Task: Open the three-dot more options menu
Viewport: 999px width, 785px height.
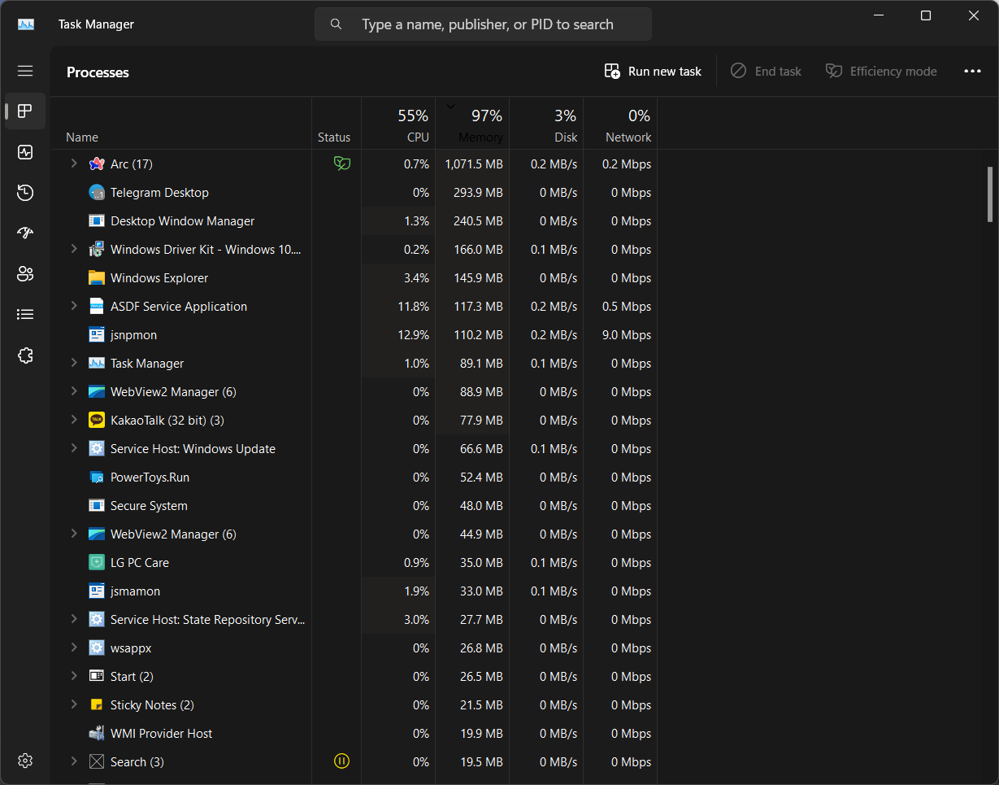Action: (x=972, y=72)
